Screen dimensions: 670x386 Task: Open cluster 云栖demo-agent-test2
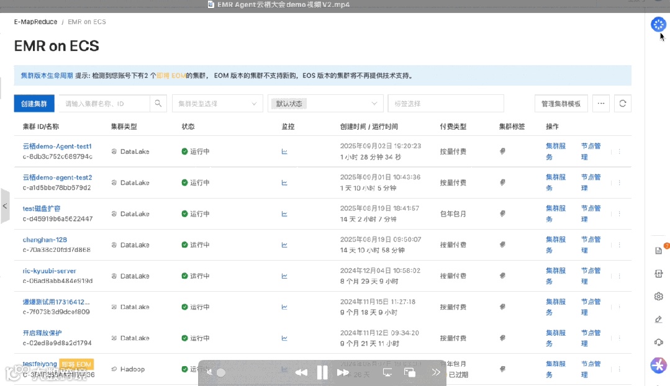click(x=57, y=177)
